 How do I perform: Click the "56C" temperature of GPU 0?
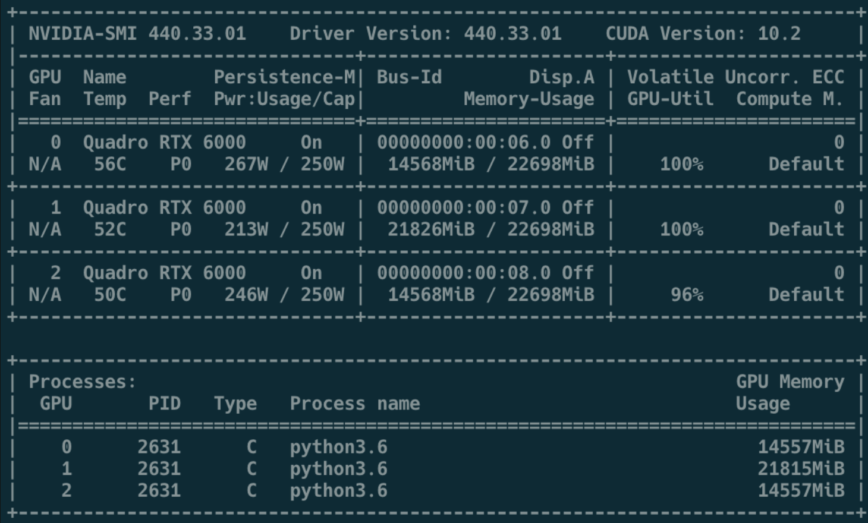click(110, 164)
